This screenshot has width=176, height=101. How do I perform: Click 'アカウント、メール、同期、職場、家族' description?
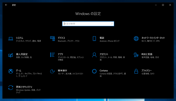click(112, 58)
